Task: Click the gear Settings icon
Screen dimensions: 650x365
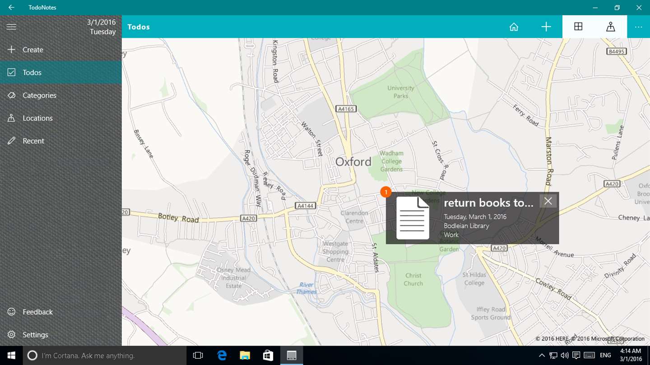Action: (x=11, y=335)
